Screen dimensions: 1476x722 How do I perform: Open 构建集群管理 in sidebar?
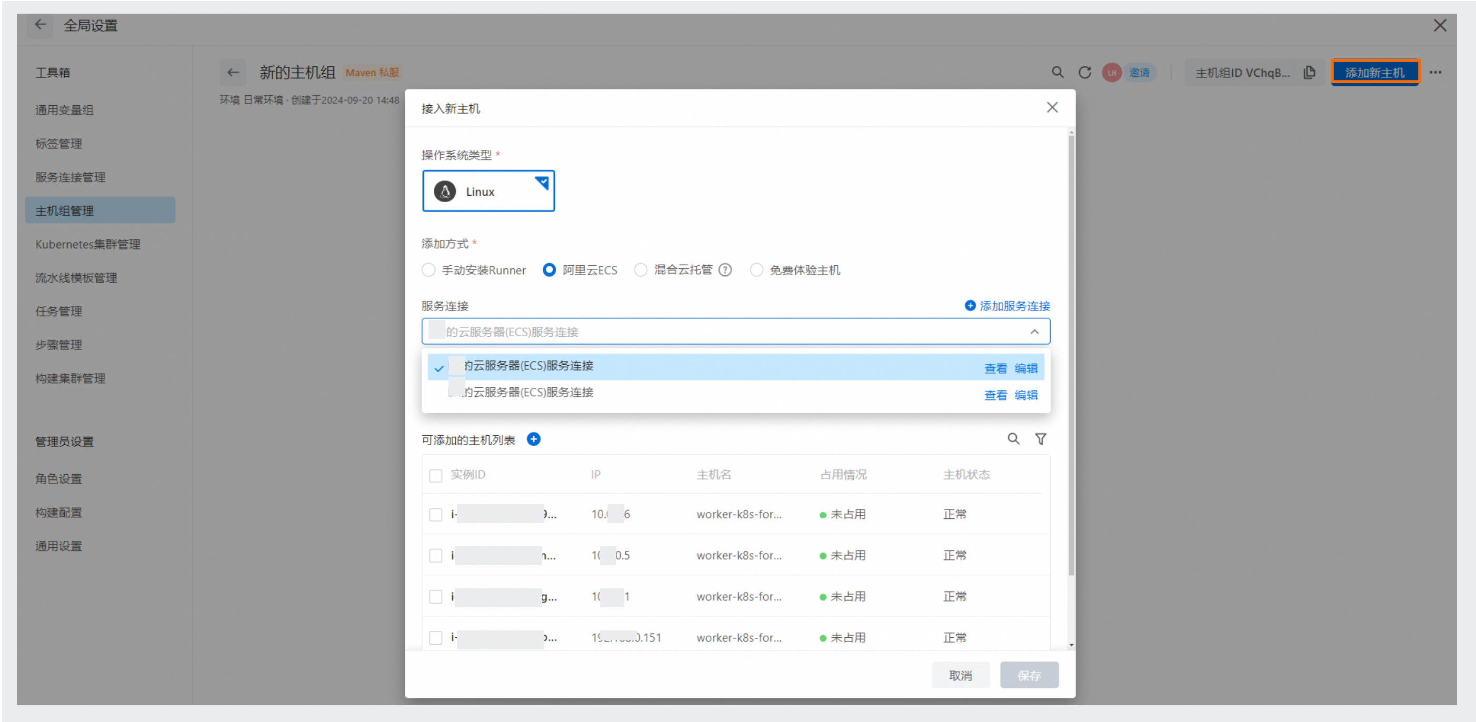point(70,378)
